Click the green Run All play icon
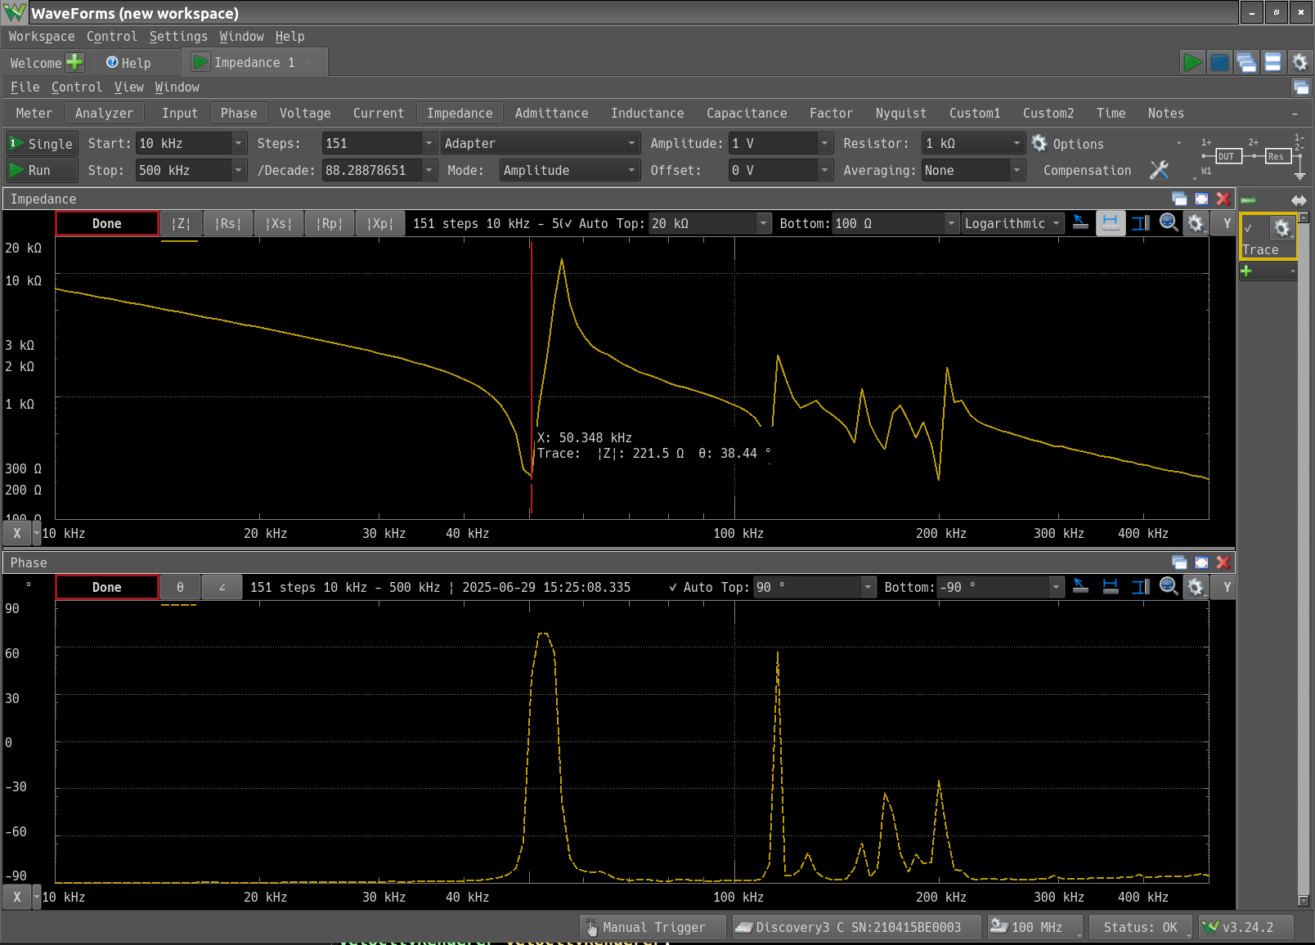 [1192, 63]
